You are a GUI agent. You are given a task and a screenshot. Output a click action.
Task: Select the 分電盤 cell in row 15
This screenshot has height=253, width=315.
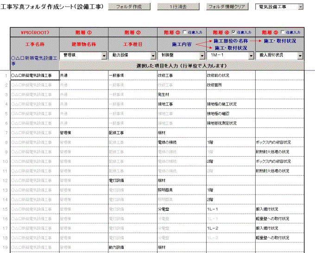[x=182, y=209]
